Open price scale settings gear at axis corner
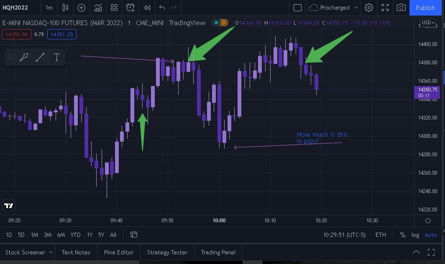This screenshot has height=264, width=445. point(428,221)
